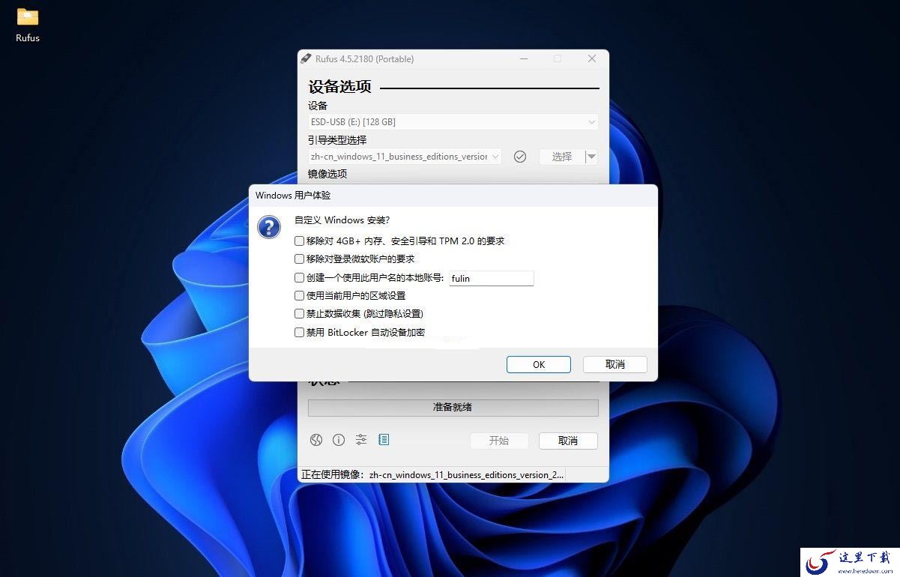
Task: Tick disable BitLocker automatic device encryption
Action: coord(300,333)
